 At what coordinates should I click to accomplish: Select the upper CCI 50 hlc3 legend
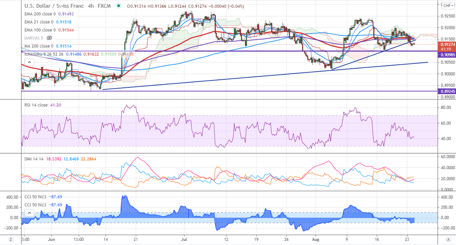point(35,197)
